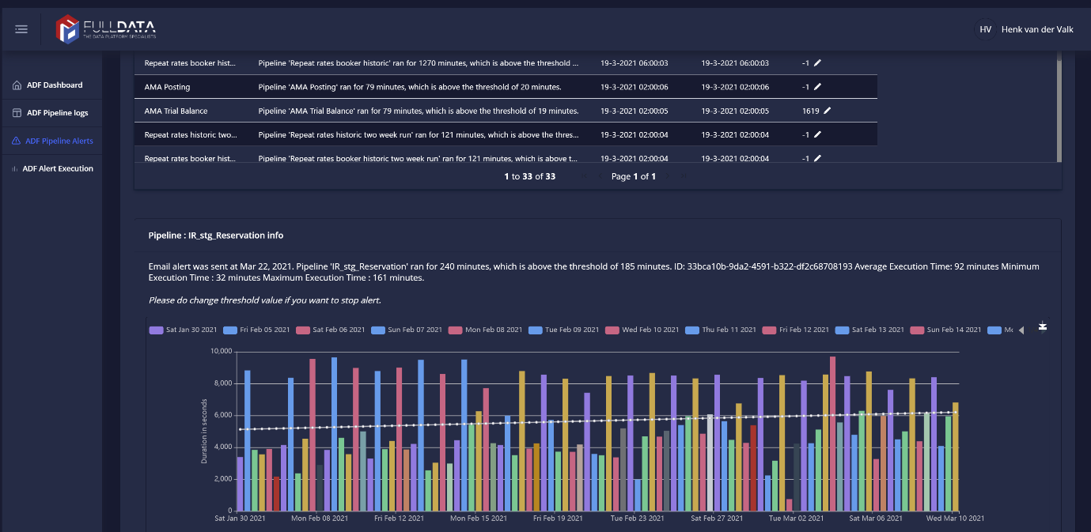
Task: Click Sun Feb 14 2021 legend color swatch
Action: (x=917, y=330)
